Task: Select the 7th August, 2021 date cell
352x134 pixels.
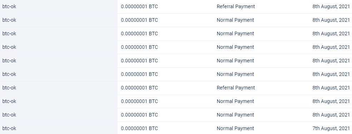Action: 331,128
